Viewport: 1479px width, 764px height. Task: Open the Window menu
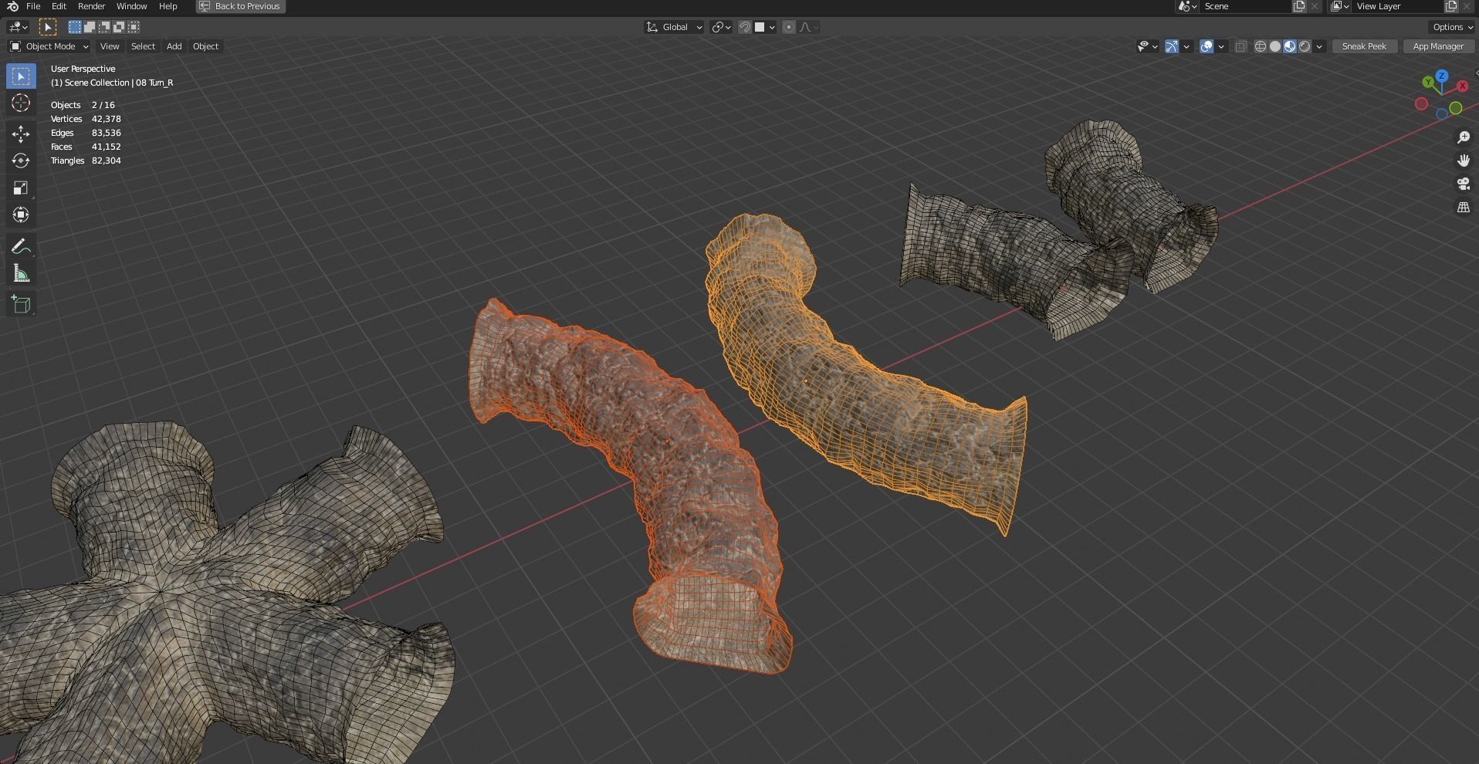[x=131, y=6]
